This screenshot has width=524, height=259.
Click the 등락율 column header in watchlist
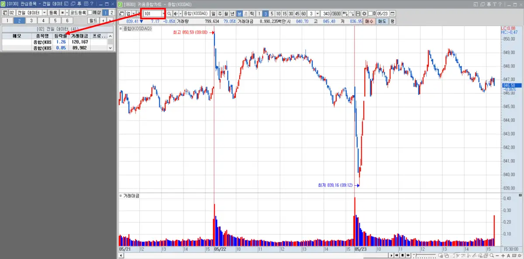[60, 36]
